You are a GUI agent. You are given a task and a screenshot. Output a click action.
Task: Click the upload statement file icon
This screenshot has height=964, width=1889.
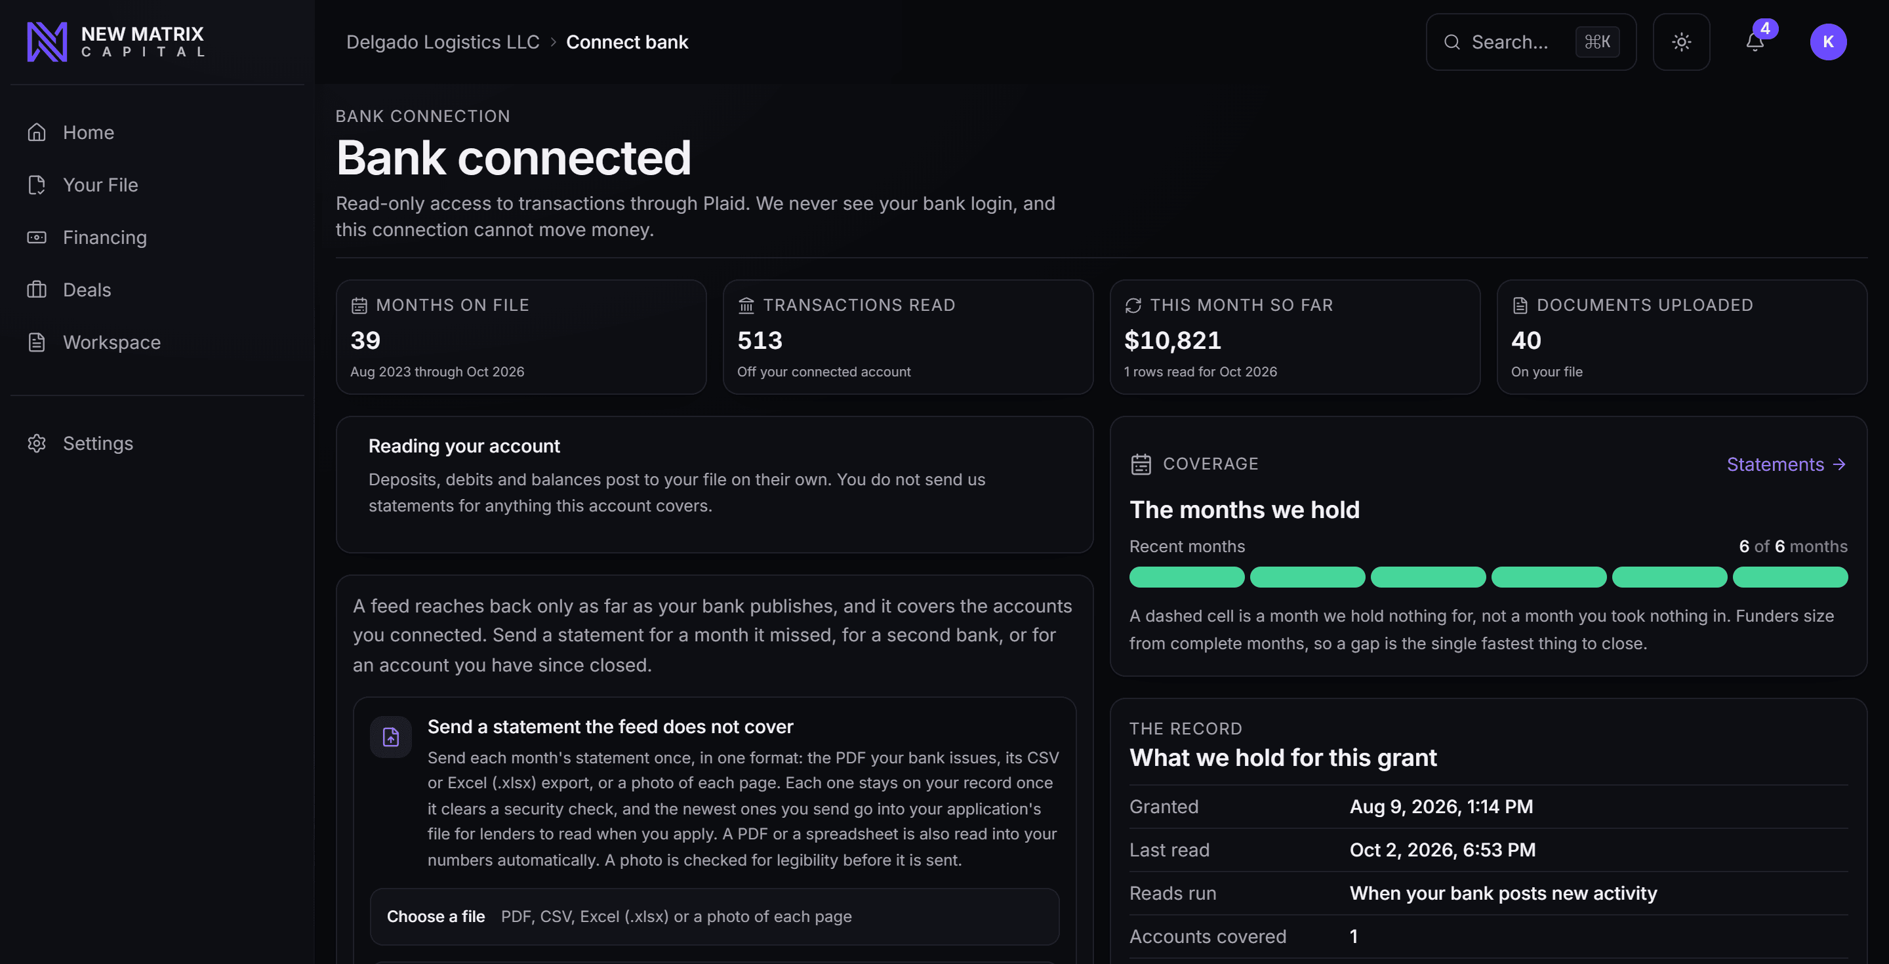[390, 736]
